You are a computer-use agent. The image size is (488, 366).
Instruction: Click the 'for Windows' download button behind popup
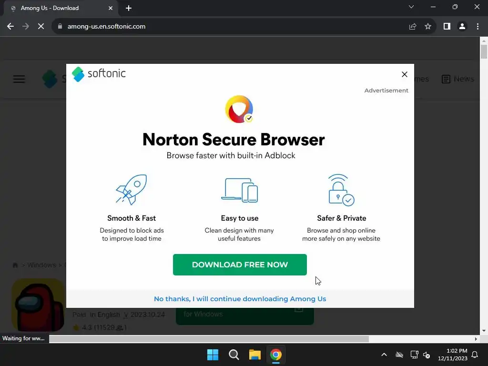click(x=244, y=316)
